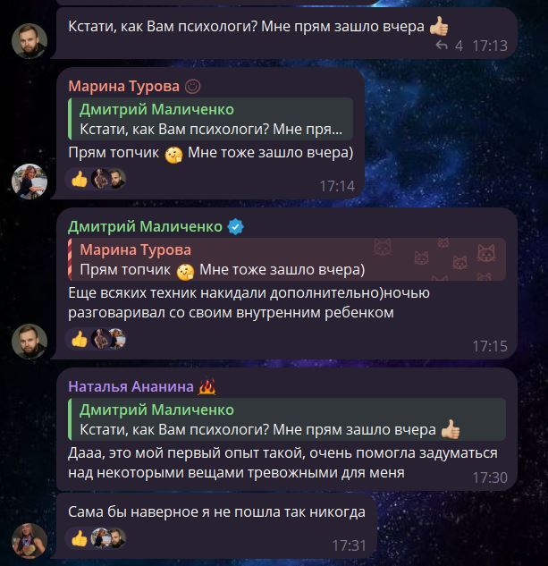
Task: Click the face emoji in 'Прям топчик' message
Action: point(173,154)
